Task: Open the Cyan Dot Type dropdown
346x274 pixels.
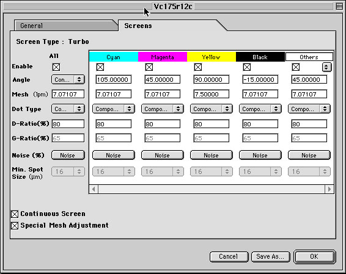Action: (114, 109)
